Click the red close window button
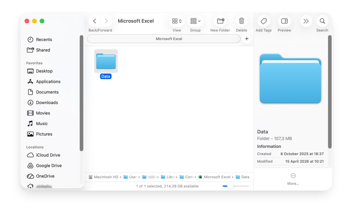 coord(27,21)
